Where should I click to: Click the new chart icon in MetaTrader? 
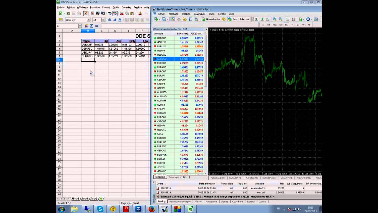[156, 19]
